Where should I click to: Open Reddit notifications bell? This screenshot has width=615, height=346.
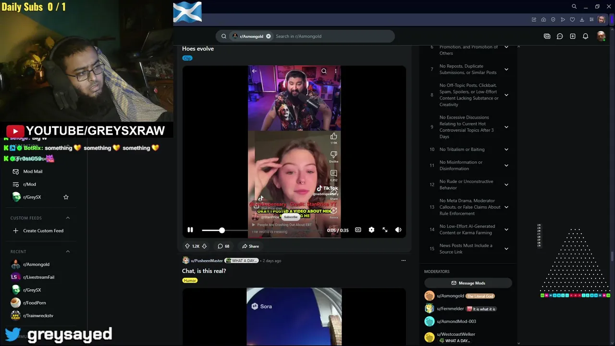tap(586, 36)
